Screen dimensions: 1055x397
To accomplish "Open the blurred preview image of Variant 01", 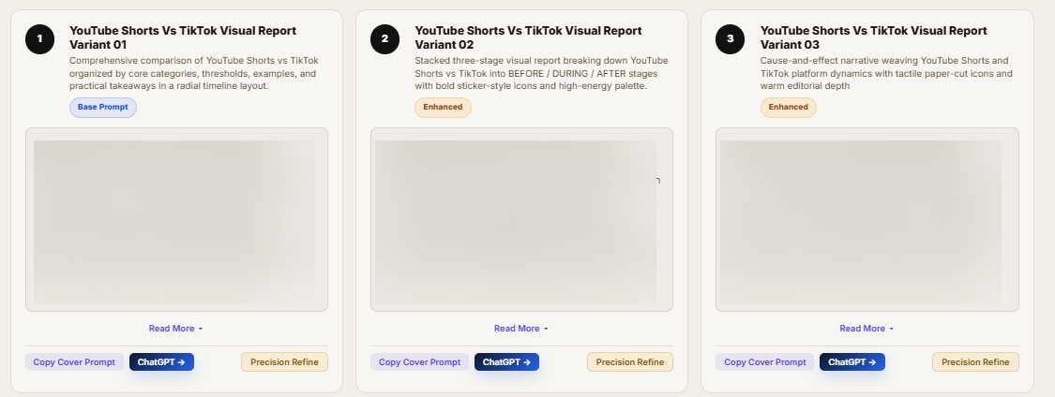I will 176,220.
